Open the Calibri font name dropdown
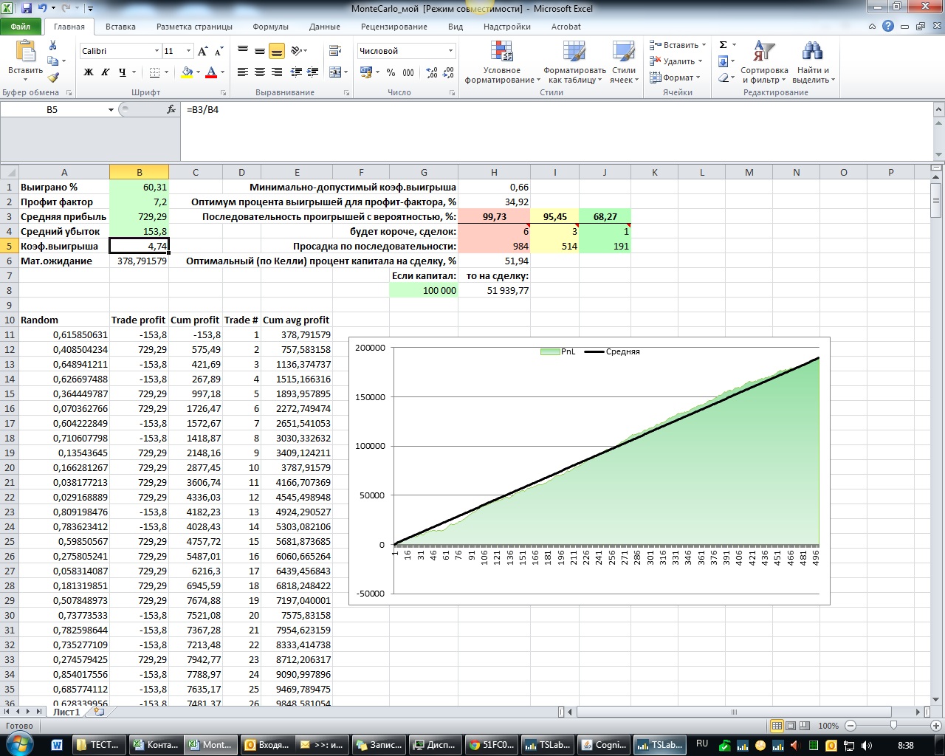The width and height of the screenshot is (945, 756). (x=157, y=51)
